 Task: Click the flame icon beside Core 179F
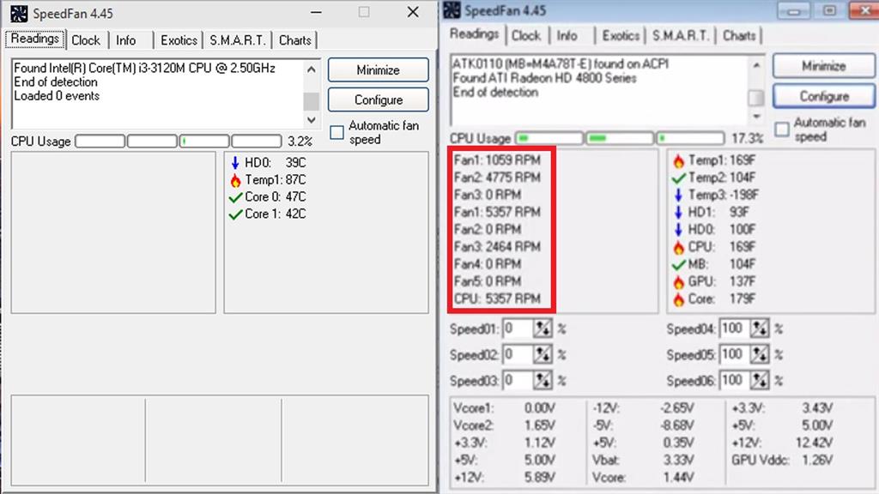click(x=679, y=299)
